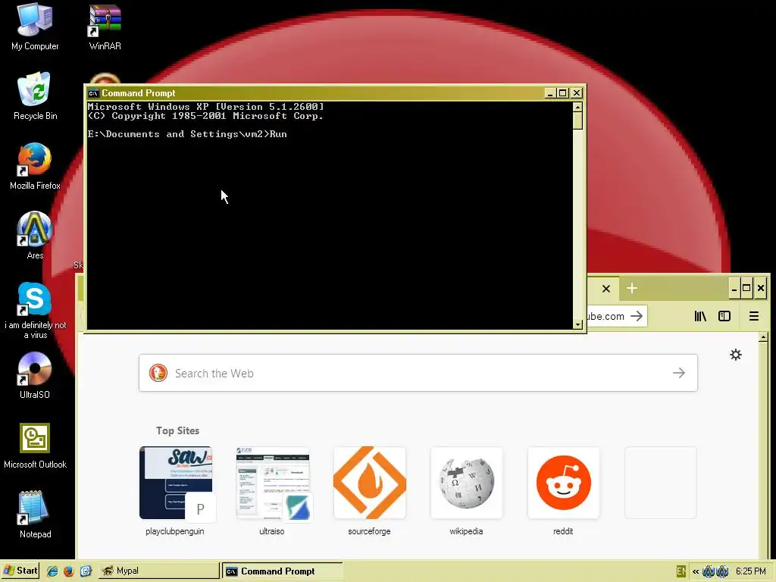Click the Top Sites heading

[x=177, y=430]
